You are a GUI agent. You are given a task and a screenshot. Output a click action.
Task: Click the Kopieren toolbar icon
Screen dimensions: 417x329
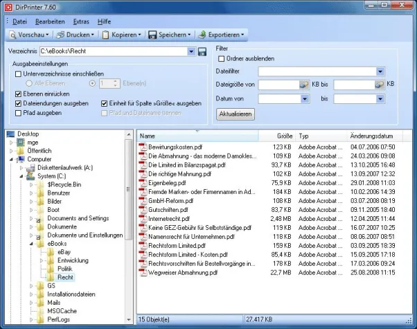(109, 34)
